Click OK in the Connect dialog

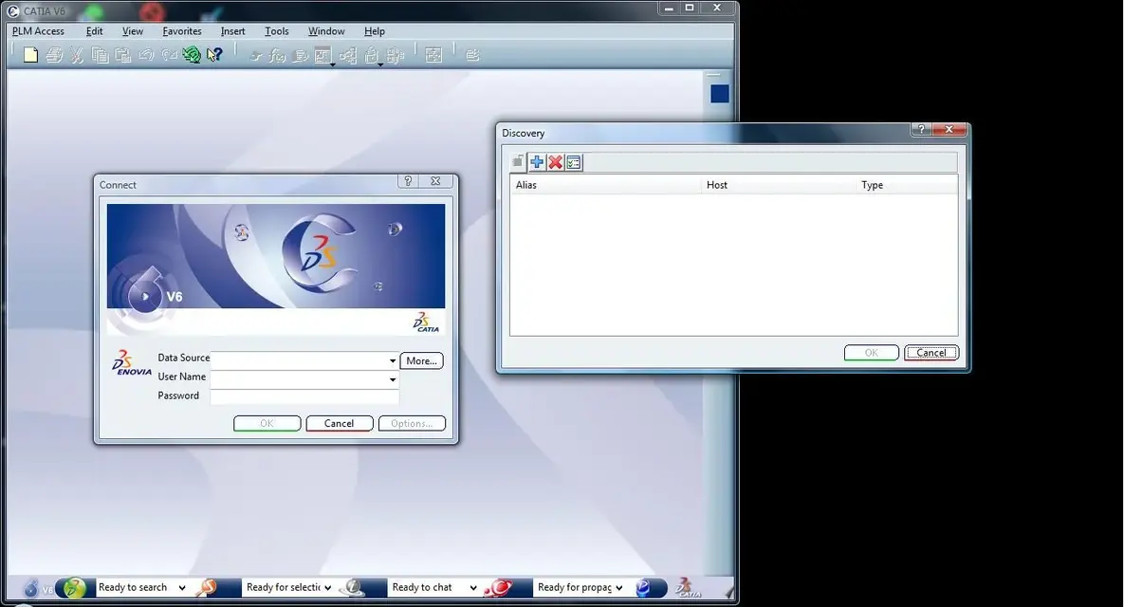[267, 424]
